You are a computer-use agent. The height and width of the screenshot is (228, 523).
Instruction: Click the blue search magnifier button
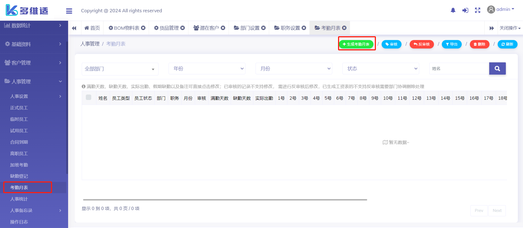point(497,69)
